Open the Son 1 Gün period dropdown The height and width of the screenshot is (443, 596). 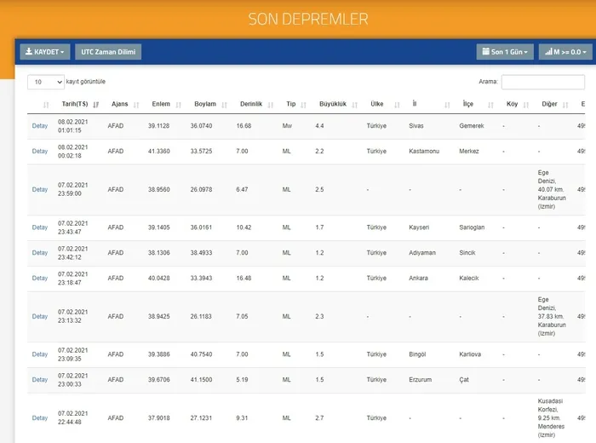[505, 52]
